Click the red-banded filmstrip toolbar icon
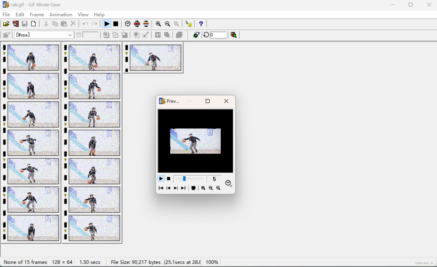437x267 pixels. 137,24
